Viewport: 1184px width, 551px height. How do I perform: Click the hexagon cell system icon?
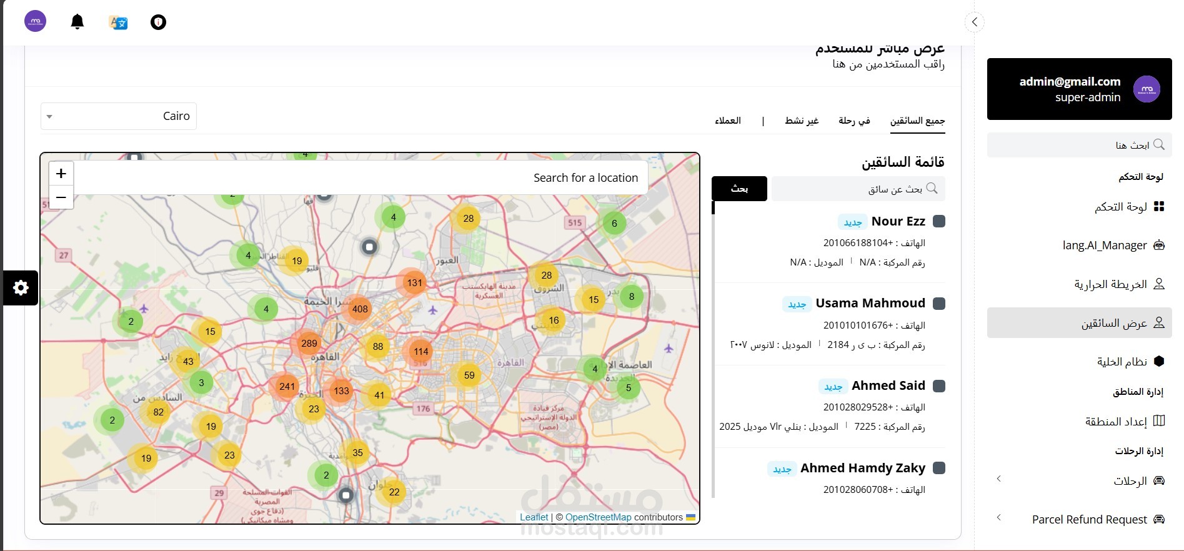click(x=1159, y=361)
